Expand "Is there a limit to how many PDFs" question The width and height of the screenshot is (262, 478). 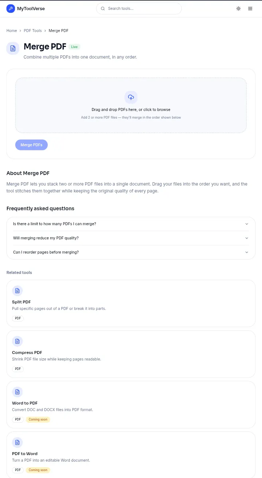(131, 224)
